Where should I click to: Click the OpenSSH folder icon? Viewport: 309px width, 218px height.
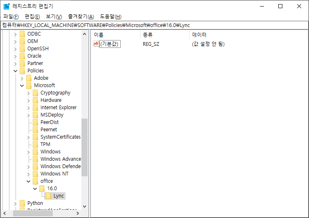tap(22, 49)
